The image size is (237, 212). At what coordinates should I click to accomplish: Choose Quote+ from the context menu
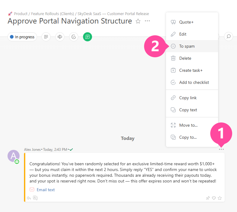(x=186, y=22)
